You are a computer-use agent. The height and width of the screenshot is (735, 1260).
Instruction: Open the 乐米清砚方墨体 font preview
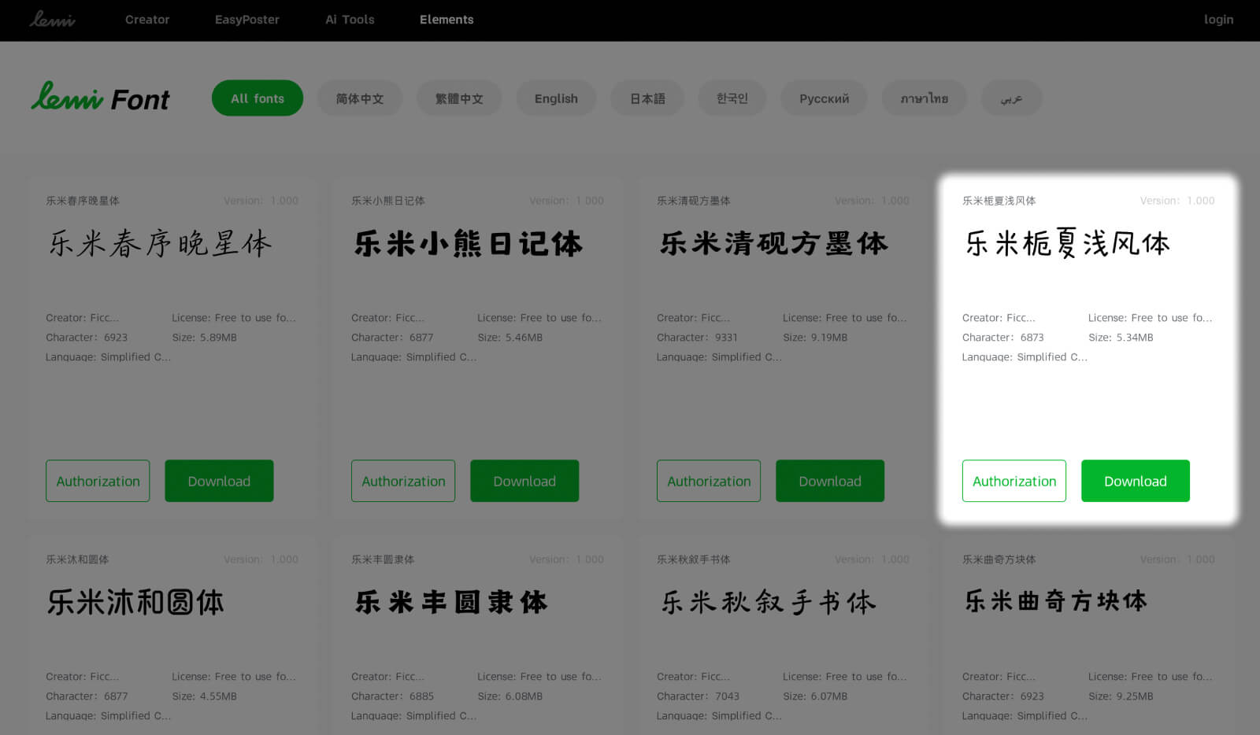(x=774, y=243)
